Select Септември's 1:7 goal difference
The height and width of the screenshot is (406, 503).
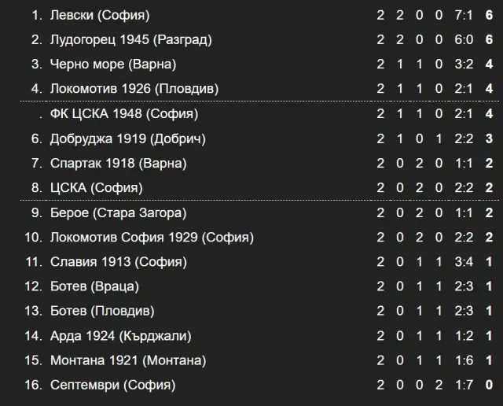coord(464,385)
